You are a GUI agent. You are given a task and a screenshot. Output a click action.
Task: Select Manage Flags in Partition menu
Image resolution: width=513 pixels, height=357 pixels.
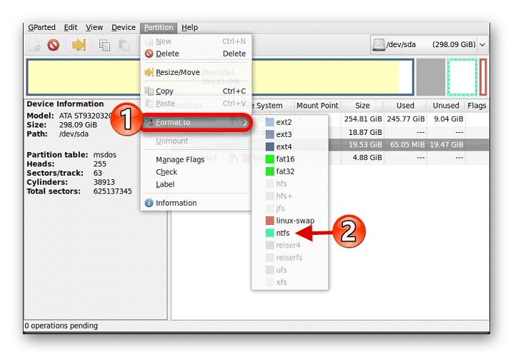180,160
